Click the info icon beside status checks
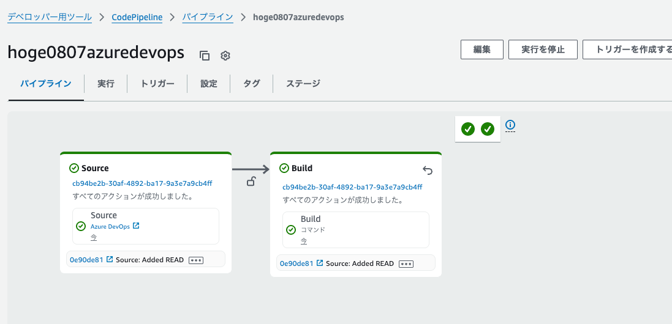The width and height of the screenshot is (672, 324). 510,125
